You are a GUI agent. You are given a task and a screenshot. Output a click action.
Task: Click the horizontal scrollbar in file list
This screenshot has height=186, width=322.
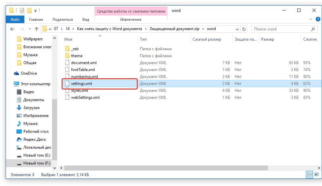click(x=166, y=168)
